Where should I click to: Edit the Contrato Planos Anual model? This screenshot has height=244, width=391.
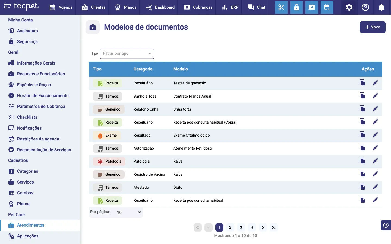tap(376, 95)
